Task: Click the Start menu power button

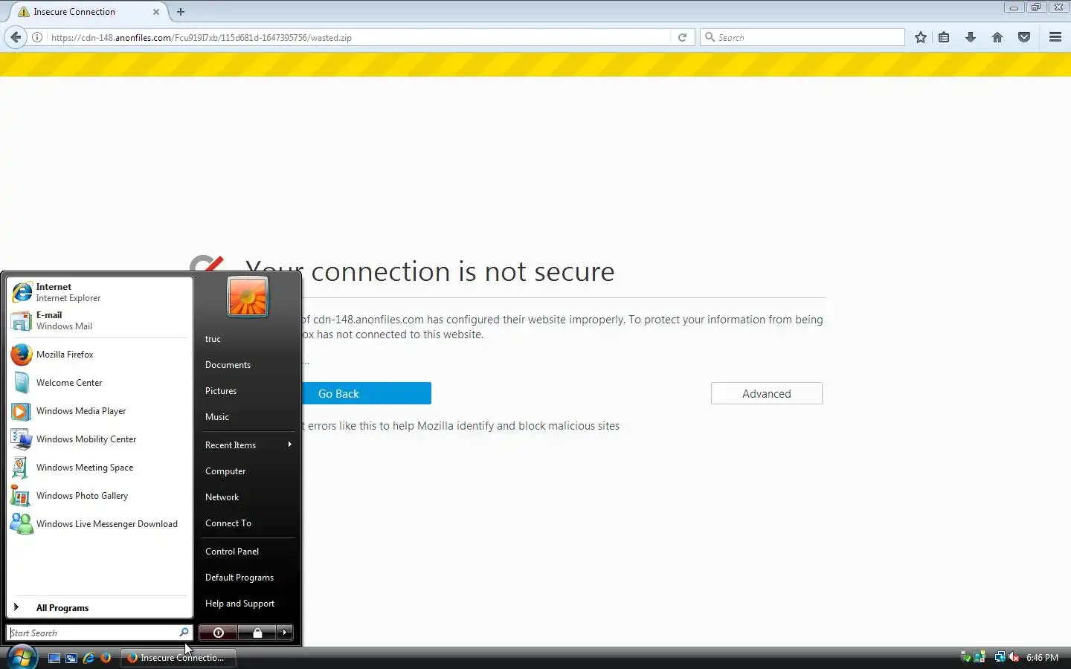Action: 218,633
